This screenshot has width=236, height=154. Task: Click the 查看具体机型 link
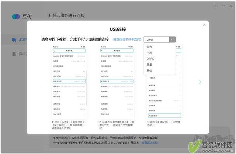point(150,143)
